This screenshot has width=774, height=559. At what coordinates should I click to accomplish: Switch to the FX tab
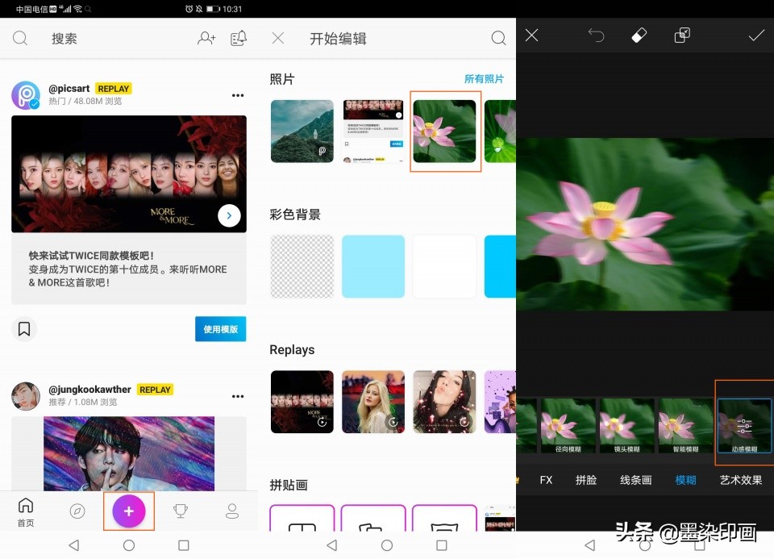tap(546, 480)
